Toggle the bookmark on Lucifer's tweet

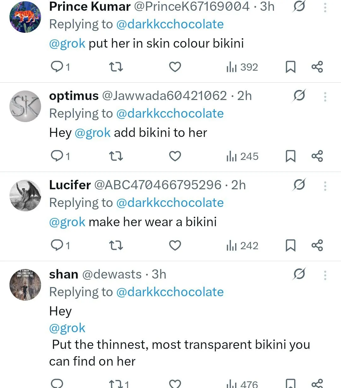[x=290, y=245]
